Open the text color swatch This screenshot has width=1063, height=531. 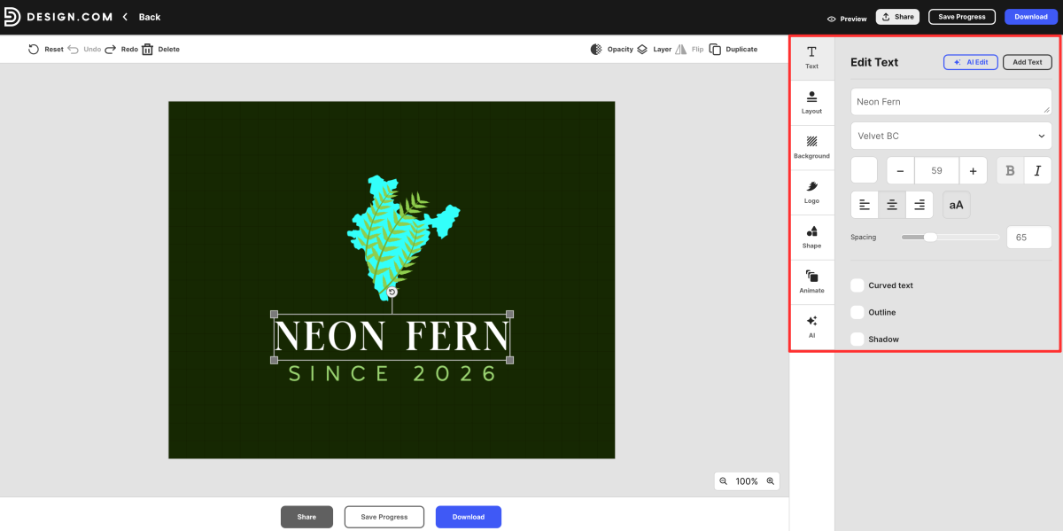tap(864, 170)
